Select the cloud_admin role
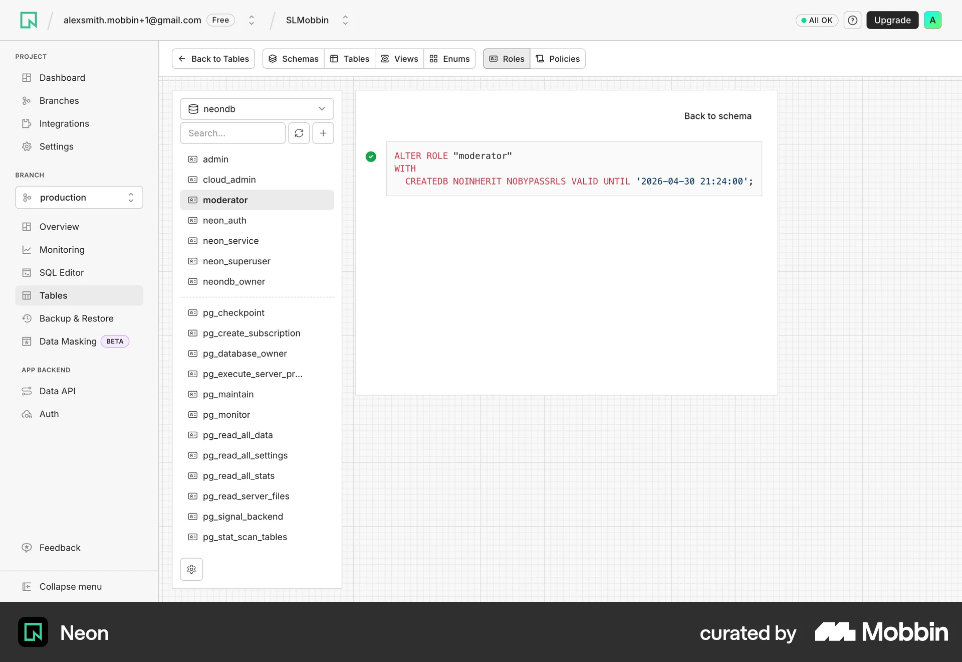 tap(257, 180)
